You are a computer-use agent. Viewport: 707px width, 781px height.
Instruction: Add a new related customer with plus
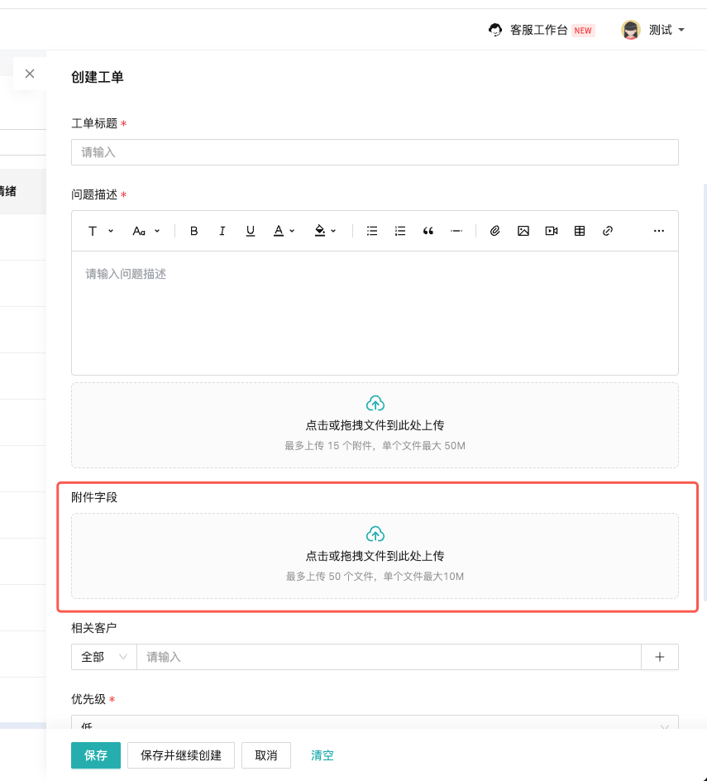coord(660,657)
